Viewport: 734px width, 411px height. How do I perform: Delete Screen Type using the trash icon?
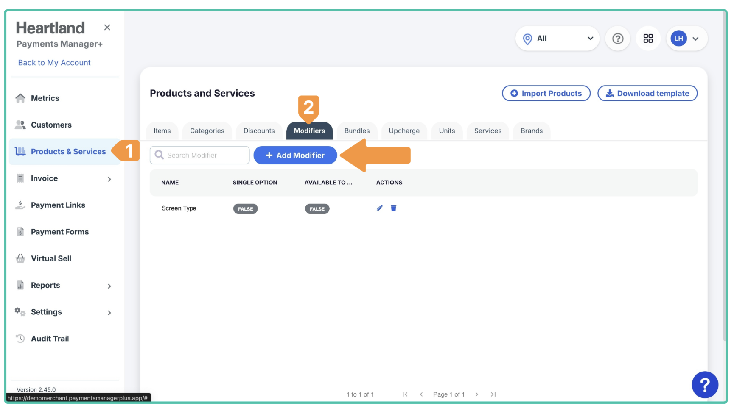tap(393, 208)
